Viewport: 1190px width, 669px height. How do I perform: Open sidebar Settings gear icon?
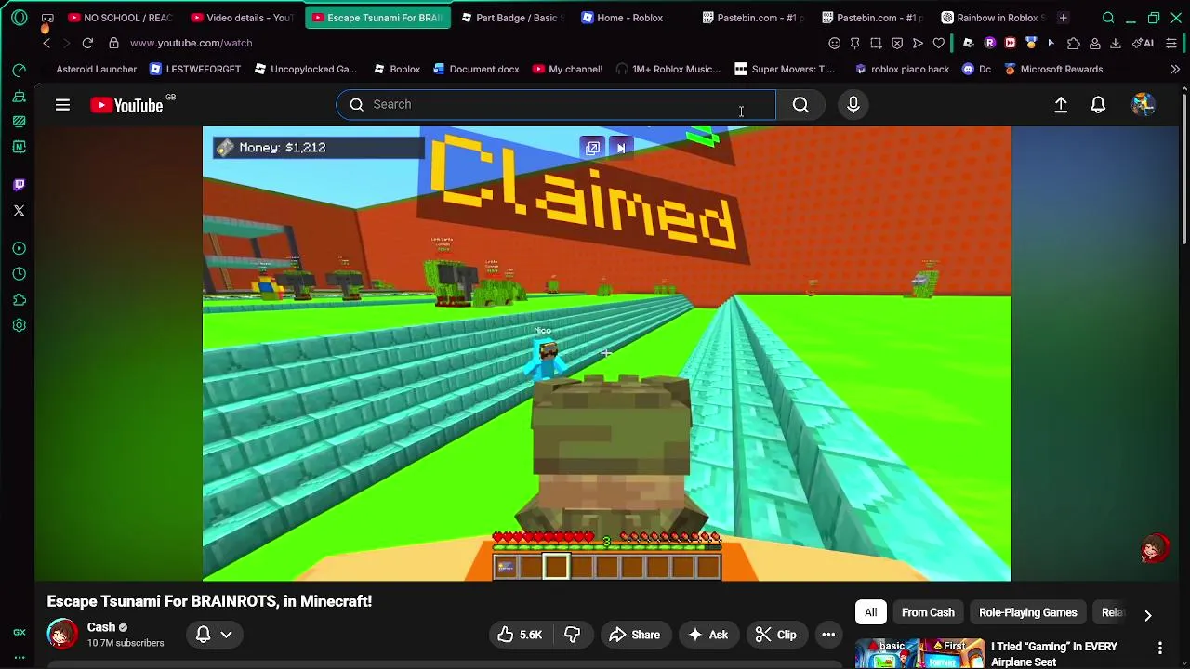(19, 326)
